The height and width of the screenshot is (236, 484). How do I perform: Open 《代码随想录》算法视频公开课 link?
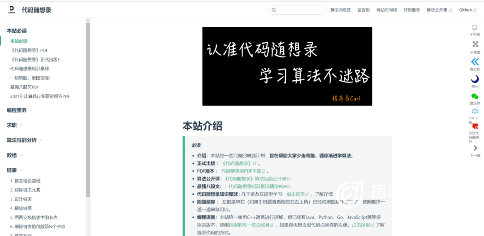255,179
